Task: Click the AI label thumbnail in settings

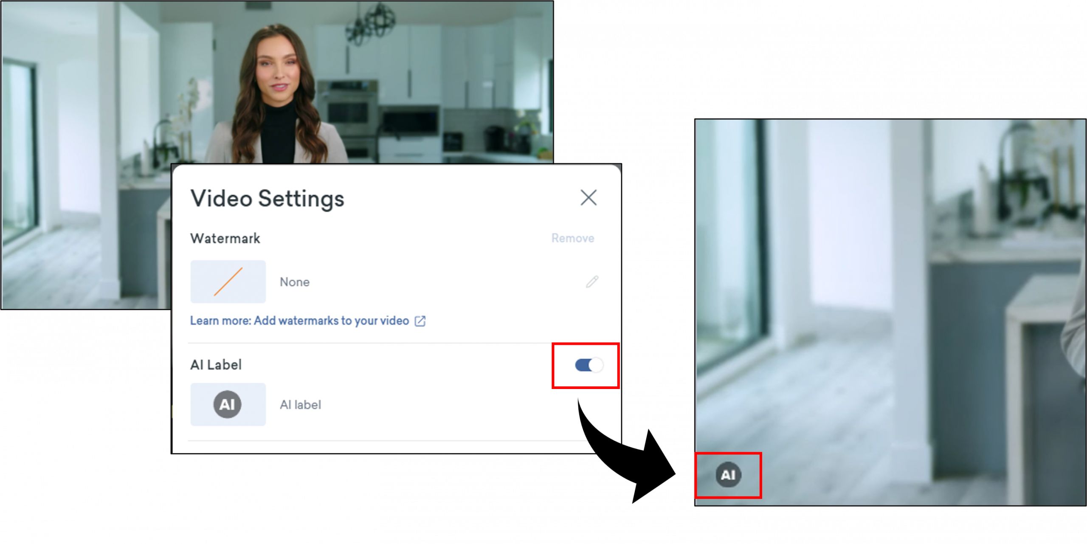Action: 228,404
